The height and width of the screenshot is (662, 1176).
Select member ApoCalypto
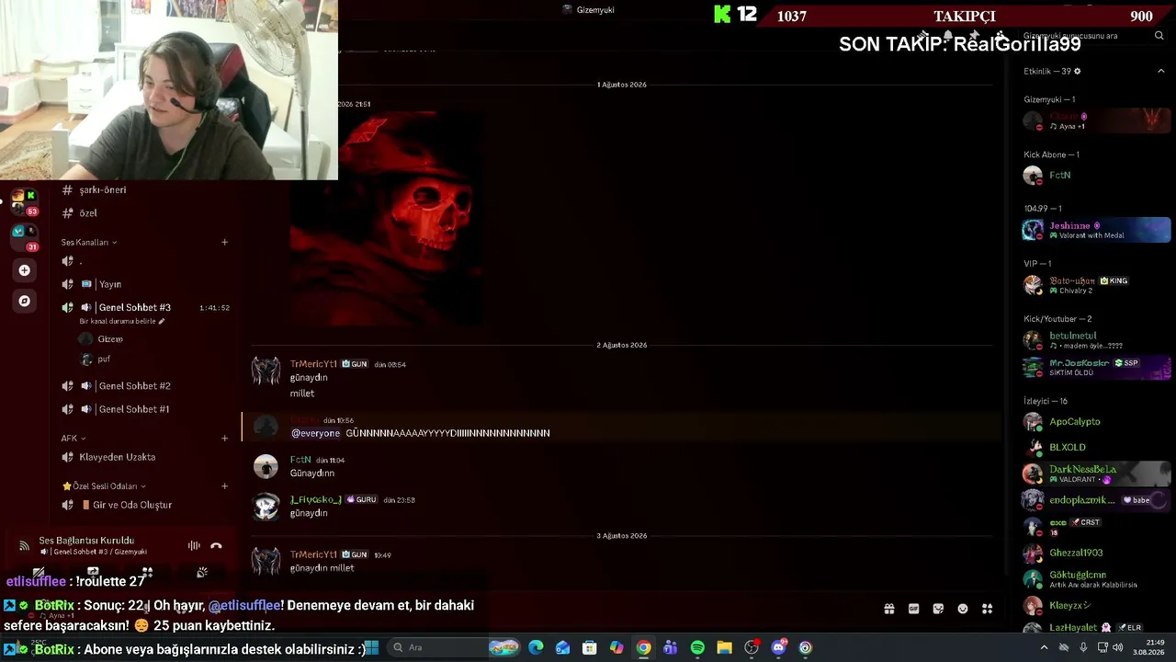point(1095,422)
